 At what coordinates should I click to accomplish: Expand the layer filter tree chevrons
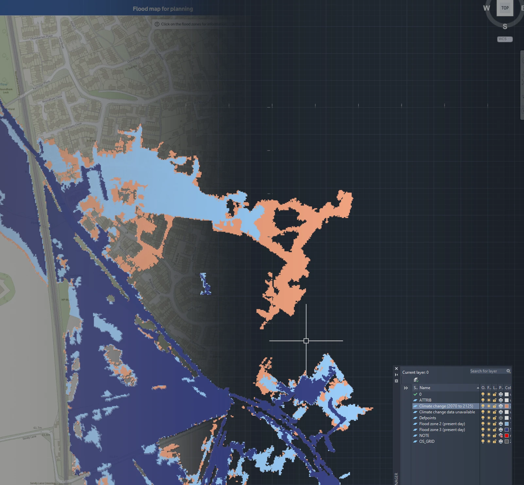pyautogui.click(x=406, y=388)
